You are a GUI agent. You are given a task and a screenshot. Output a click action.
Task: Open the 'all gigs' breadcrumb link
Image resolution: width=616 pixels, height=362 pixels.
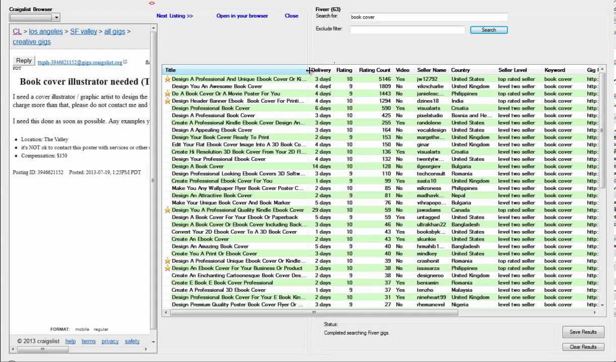pos(115,31)
